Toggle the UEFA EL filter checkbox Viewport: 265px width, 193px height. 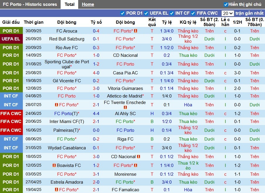point(146,13)
